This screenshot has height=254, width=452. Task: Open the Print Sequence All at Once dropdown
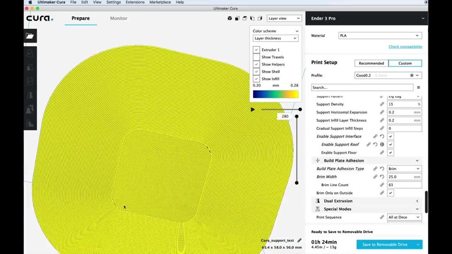point(405,217)
